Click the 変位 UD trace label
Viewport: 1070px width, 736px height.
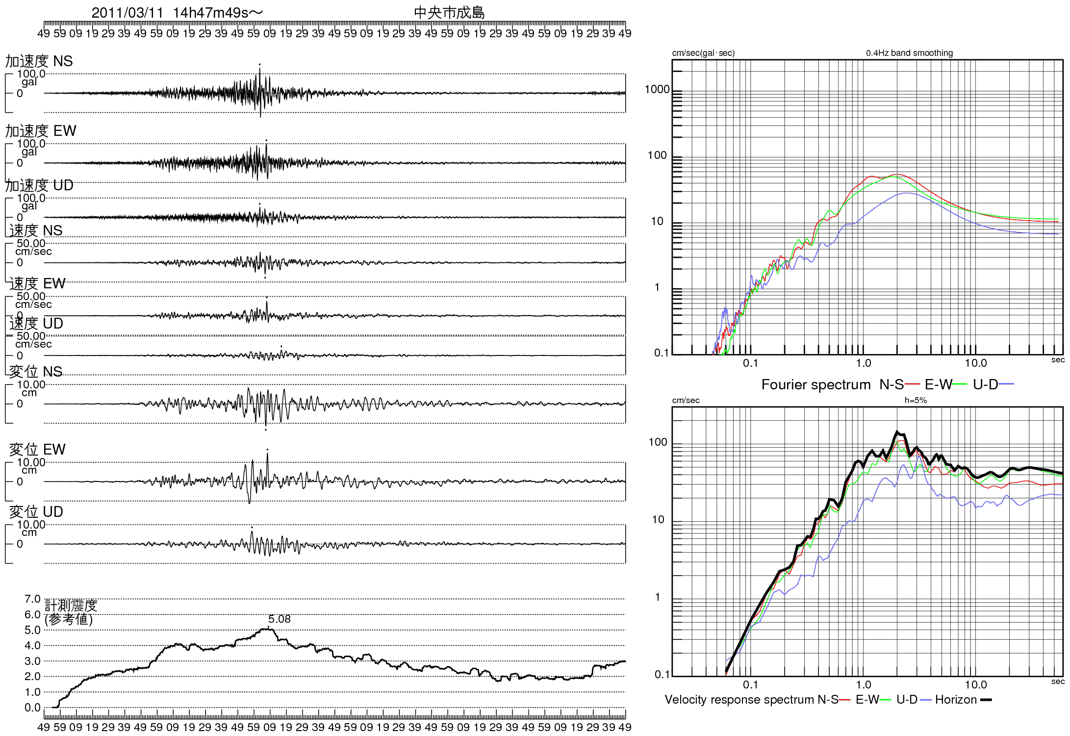click(x=36, y=512)
